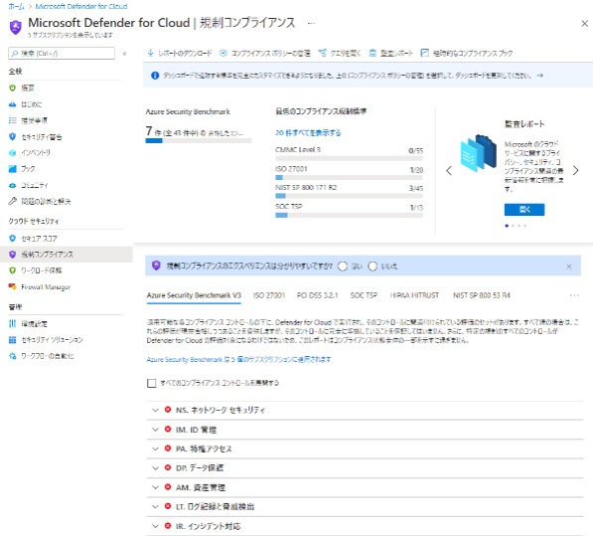Open 問題の診断と解決 wrench icon
The image size is (593, 536).
[13, 201]
